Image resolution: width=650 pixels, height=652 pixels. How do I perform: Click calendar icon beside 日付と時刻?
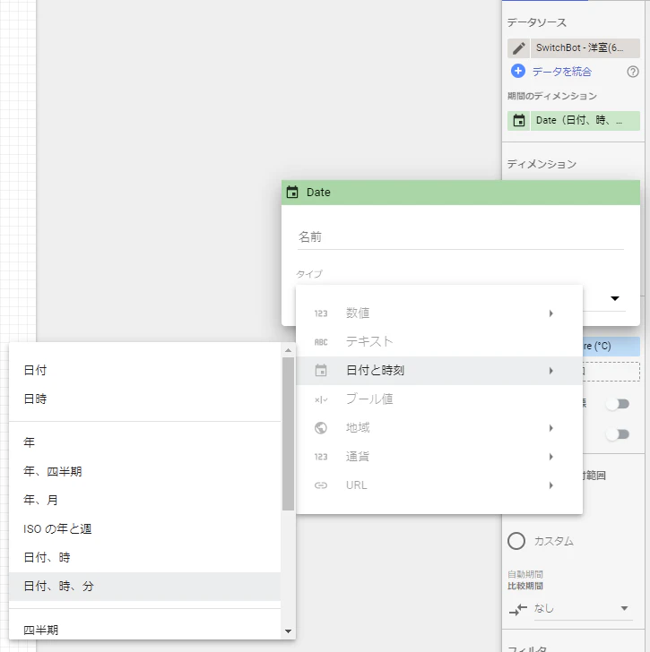(321, 370)
